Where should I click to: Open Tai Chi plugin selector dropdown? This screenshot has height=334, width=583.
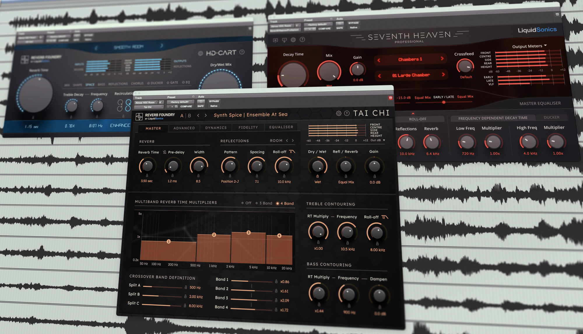point(149,107)
